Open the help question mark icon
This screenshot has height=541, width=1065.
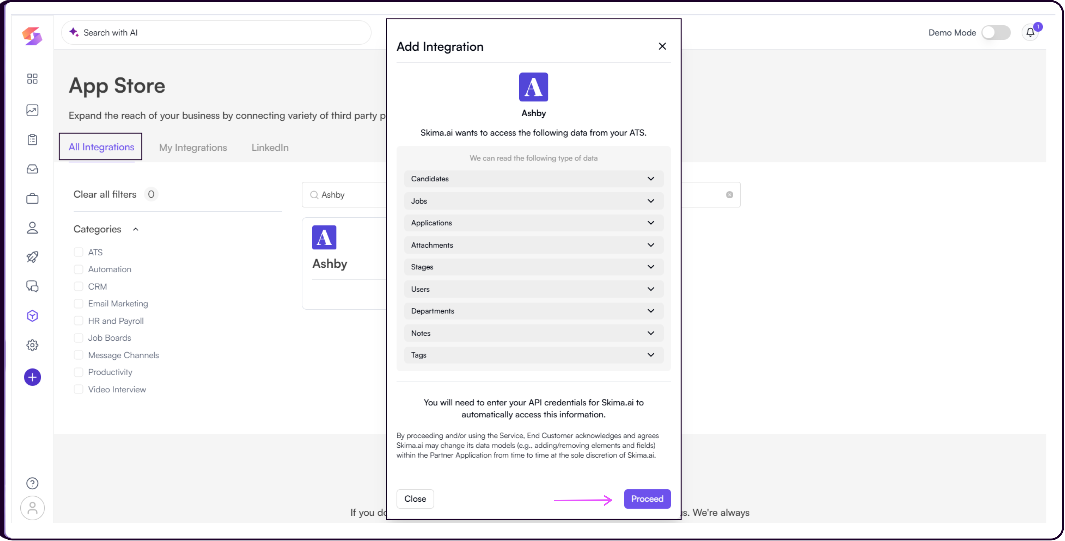pos(32,483)
